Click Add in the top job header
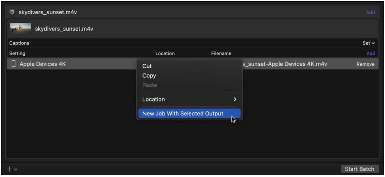 tap(370, 12)
